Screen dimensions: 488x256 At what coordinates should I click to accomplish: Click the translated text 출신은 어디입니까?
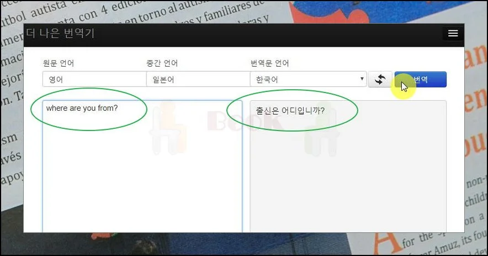click(x=290, y=111)
